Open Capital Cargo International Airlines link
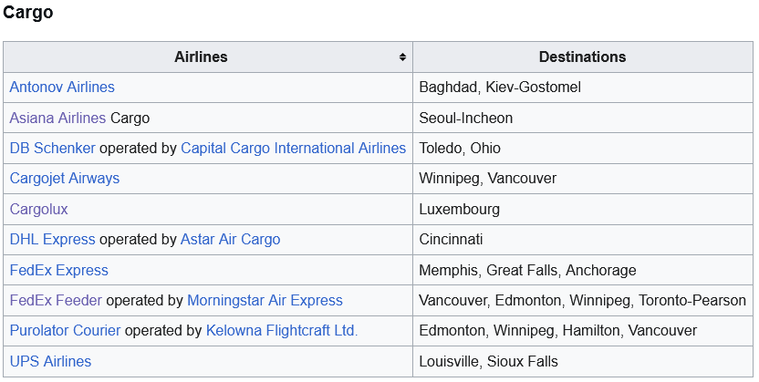759x382 pixels. pyautogui.click(x=293, y=148)
